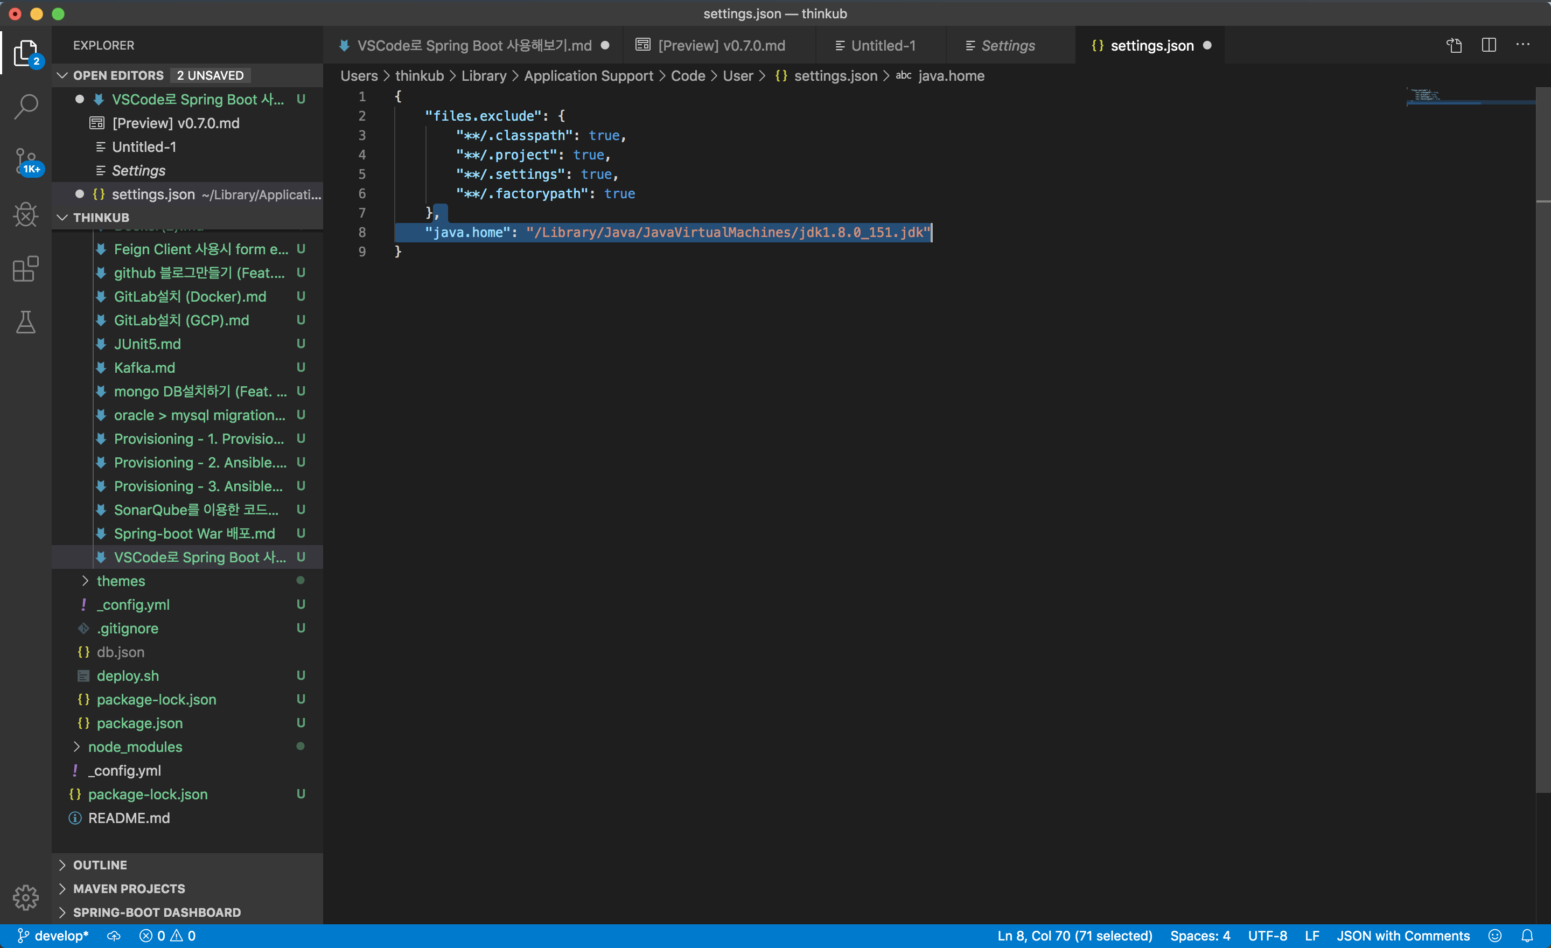The height and width of the screenshot is (948, 1551).
Task: Click the "java.home" key on line 8
Action: coord(467,232)
